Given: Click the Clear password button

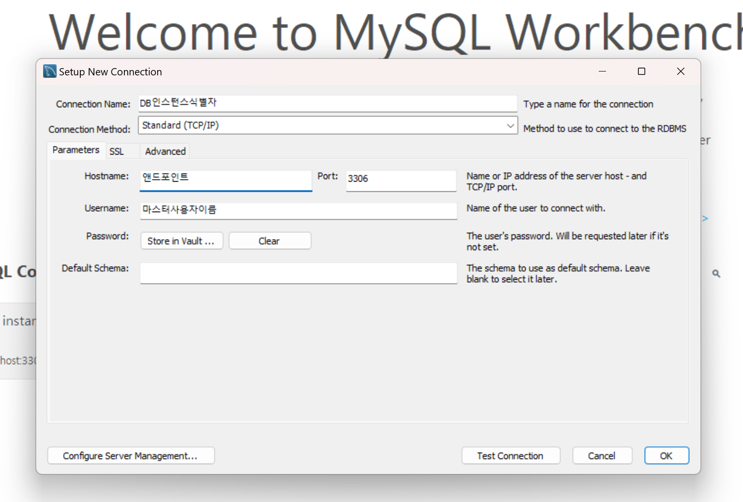Looking at the screenshot, I should click(x=270, y=241).
